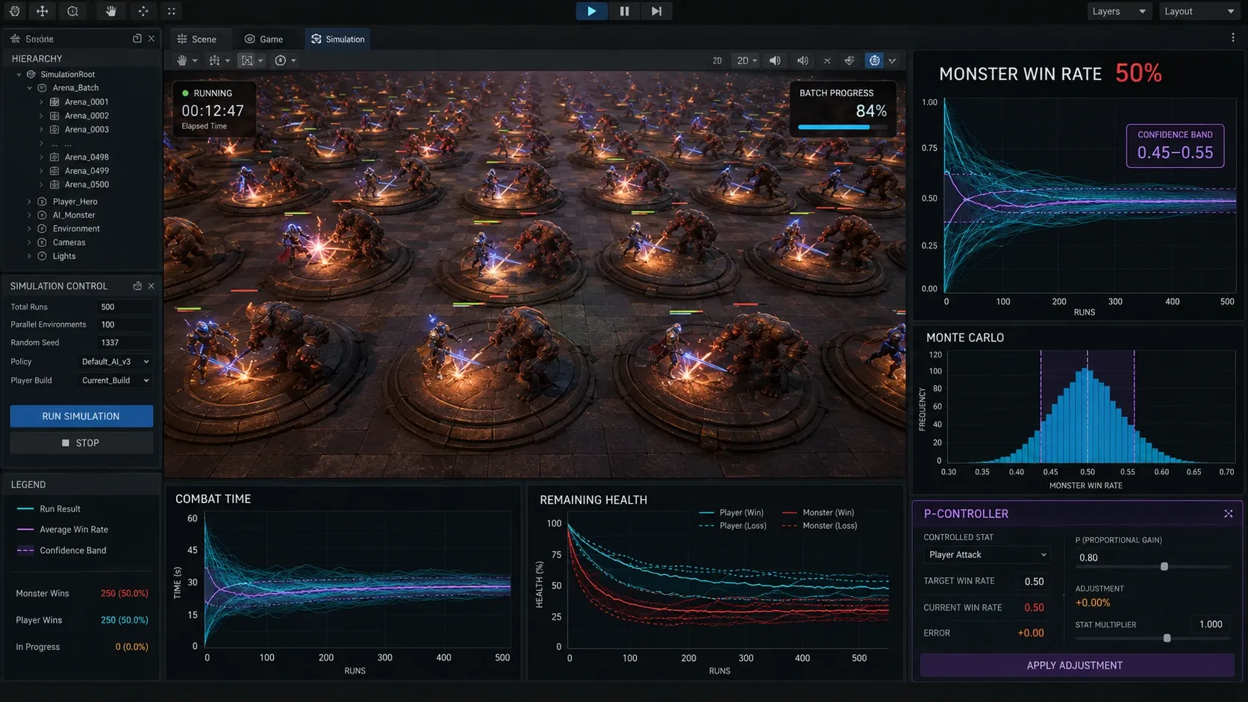The height and width of the screenshot is (702, 1248).
Task: Collapse the Arena_Batch tree node
Action: click(30, 88)
